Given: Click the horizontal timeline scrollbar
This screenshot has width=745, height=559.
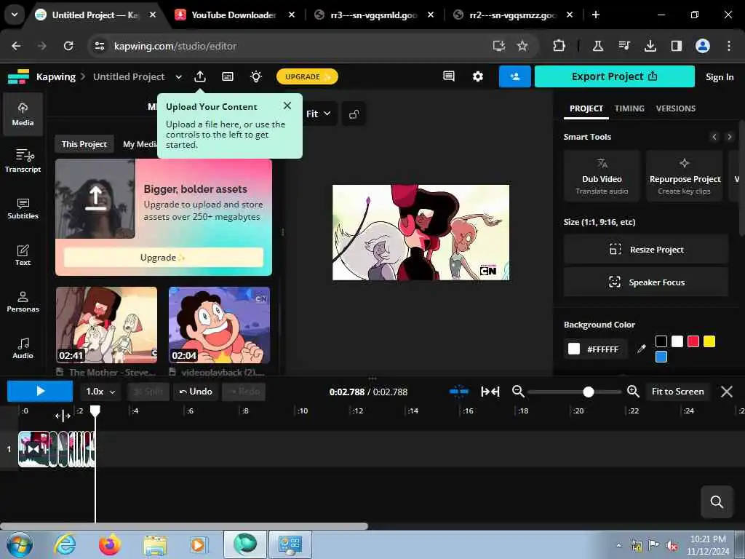Looking at the screenshot, I should pos(184,526).
